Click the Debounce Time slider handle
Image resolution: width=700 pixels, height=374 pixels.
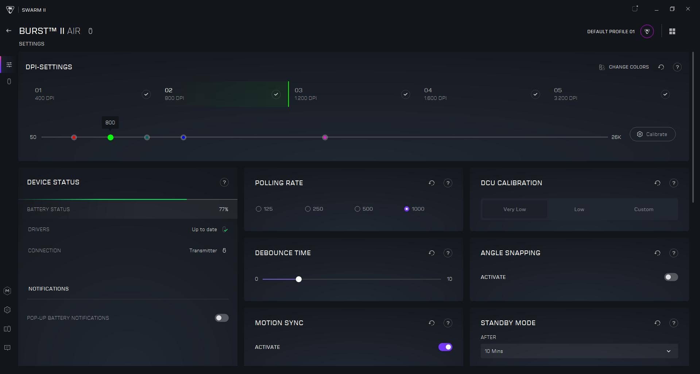(x=299, y=279)
